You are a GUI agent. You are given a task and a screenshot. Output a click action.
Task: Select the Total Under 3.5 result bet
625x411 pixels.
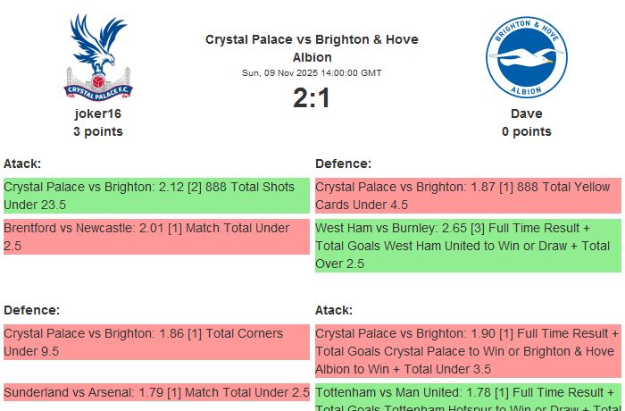[x=468, y=351]
